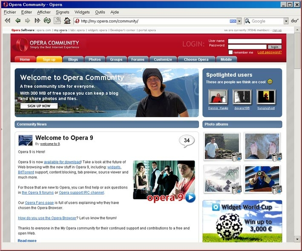This screenshot has height=251, width=302.
Task: Open the Outils menu
Action: (x=100, y=12)
